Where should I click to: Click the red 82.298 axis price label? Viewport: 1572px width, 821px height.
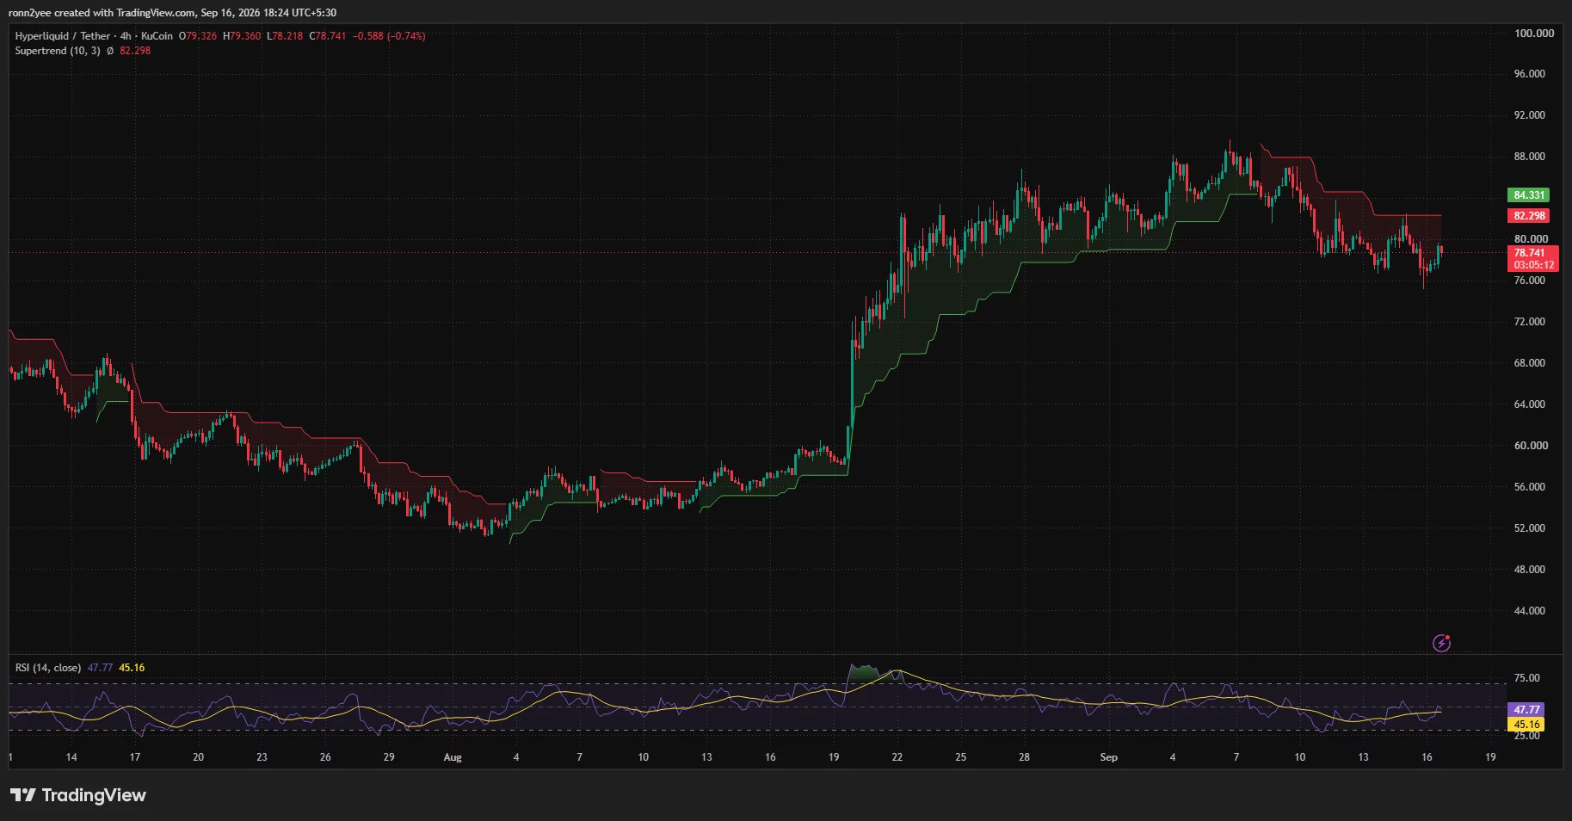pyautogui.click(x=1528, y=216)
